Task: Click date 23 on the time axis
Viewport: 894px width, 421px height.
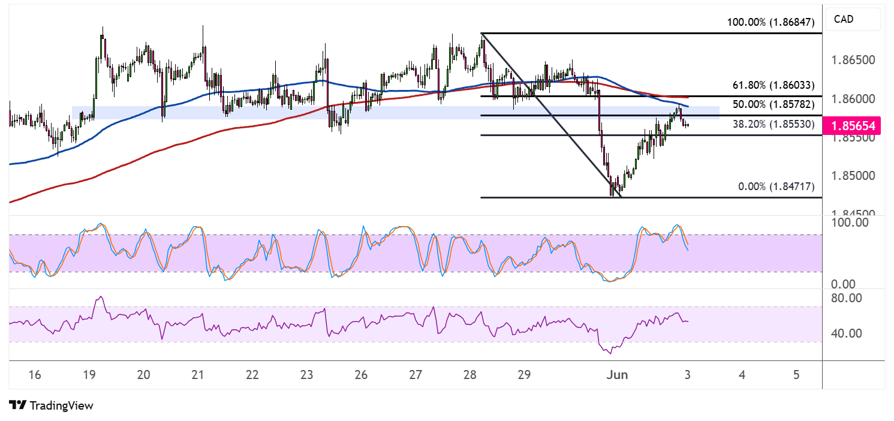Action: point(306,375)
